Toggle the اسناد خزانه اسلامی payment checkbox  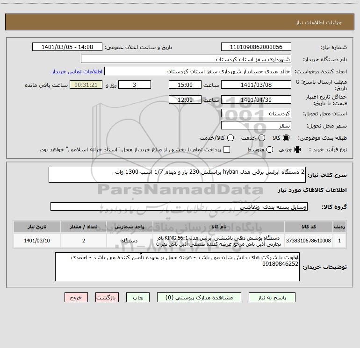(x=227, y=149)
